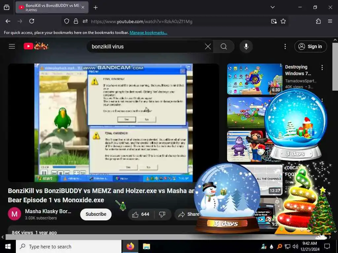Click vertical page scrollbar thumb
The width and height of the screenshot is (338, 253).
click(335, 67)
